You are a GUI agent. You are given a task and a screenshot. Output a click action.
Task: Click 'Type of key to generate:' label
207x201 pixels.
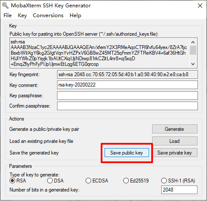pos(35,175)
